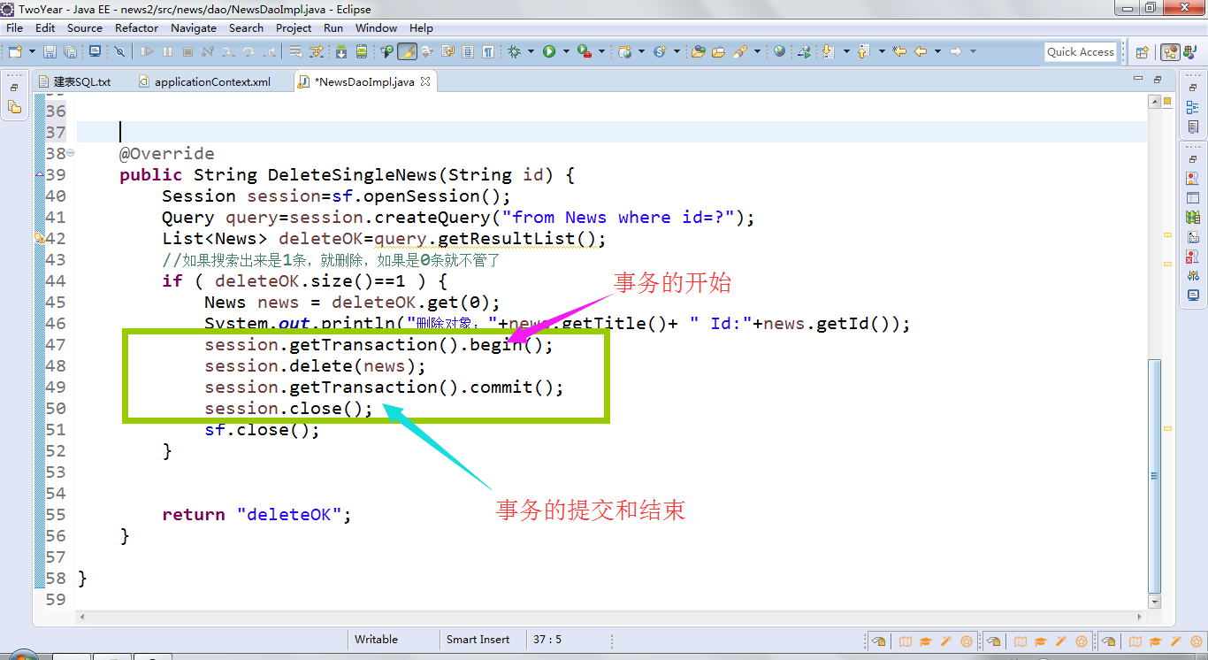
Task: Click the Suspend icon
Action: pyautogui.click(x=167, y=51)
